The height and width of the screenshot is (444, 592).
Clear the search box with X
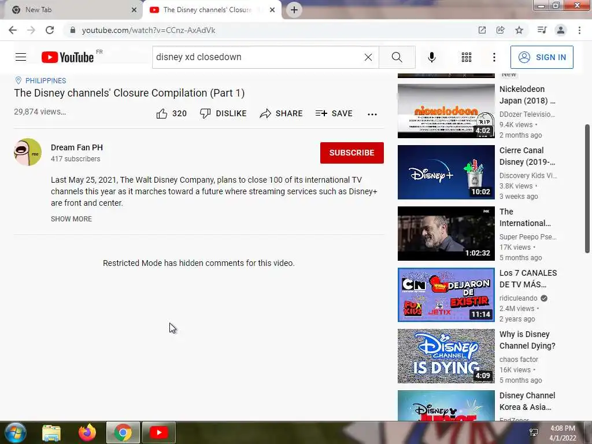click(368, 57)
